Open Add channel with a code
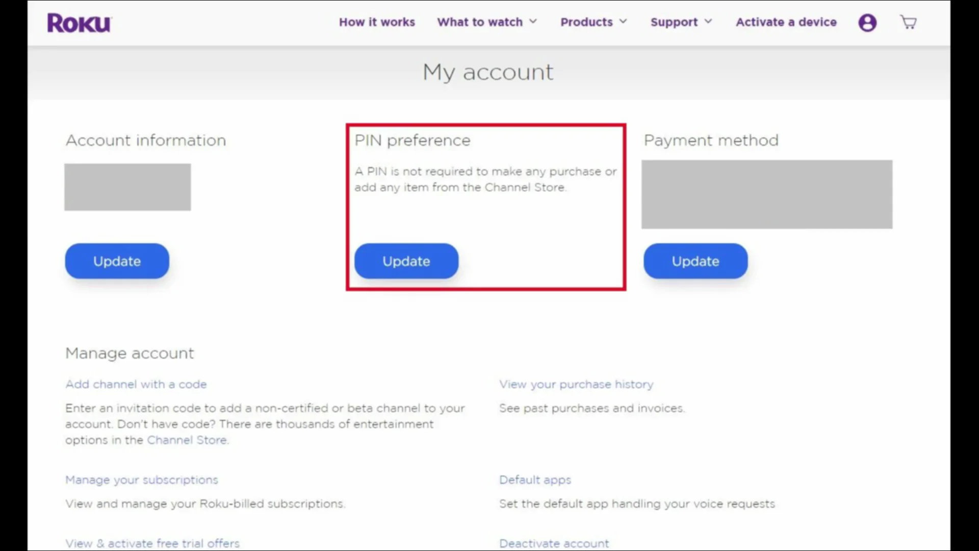This screenshot has height=551, width=979. point(136,384)
